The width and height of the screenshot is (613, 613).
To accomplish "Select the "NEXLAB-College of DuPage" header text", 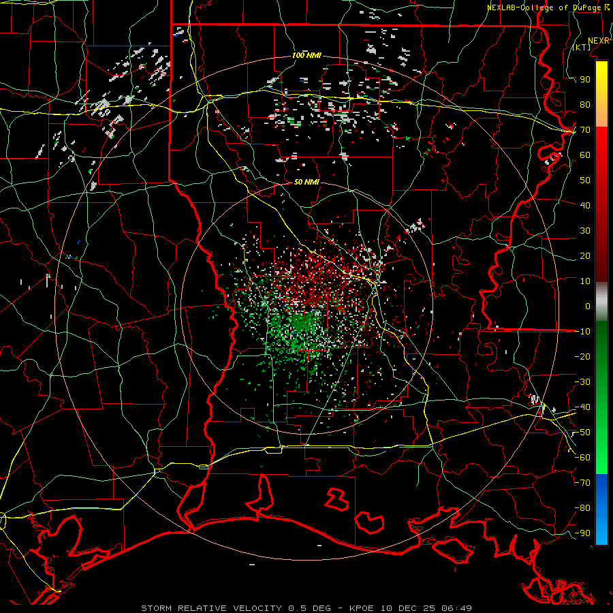I will pyautogui.click(x=544, y=7).
